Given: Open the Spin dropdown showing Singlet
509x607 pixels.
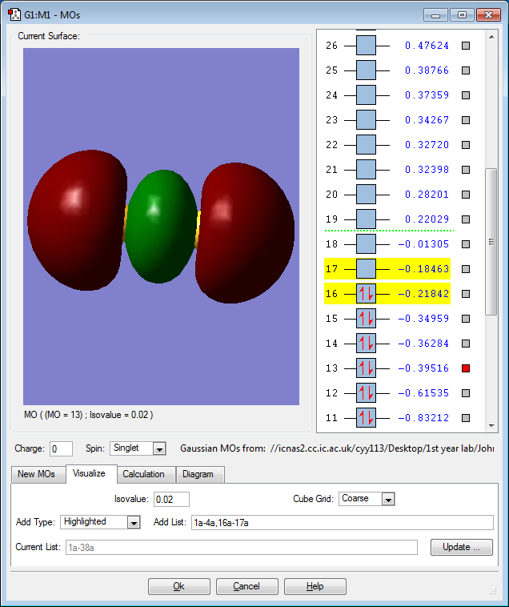Looking at the screenshot, I should point(138,448).
